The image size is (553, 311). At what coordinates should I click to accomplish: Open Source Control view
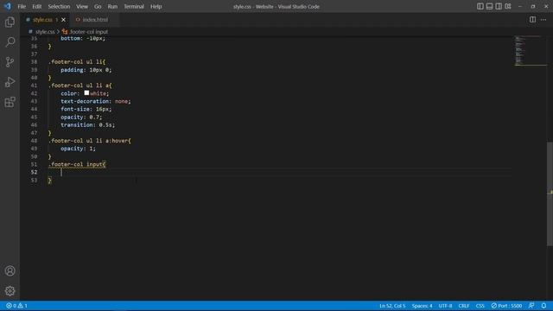tap(10, 62)
